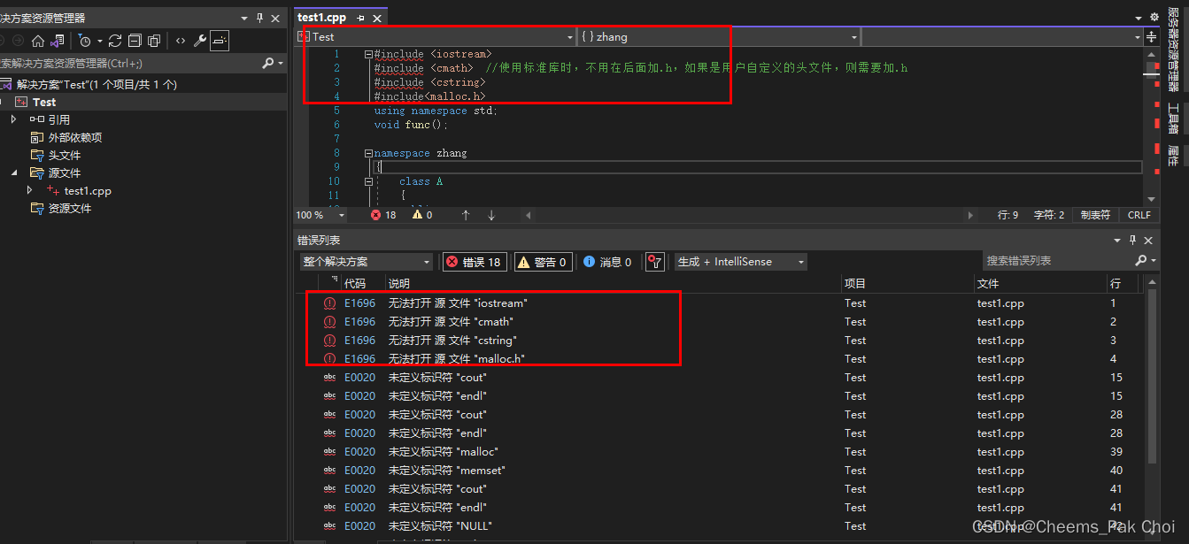The width and height of the screenshot is (1189, 544).
Task: Click the Show All Files icon
Action: pos(154,40)
